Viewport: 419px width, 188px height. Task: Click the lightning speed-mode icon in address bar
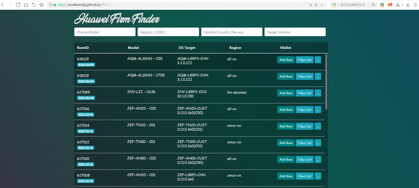[311, 5]
